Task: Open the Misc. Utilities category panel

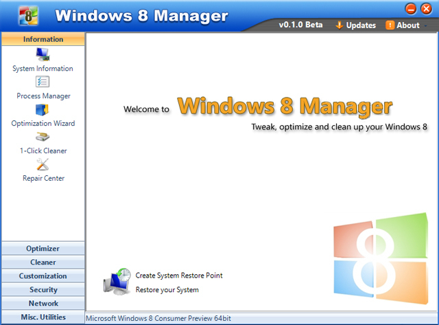Action: pos(43,317)
